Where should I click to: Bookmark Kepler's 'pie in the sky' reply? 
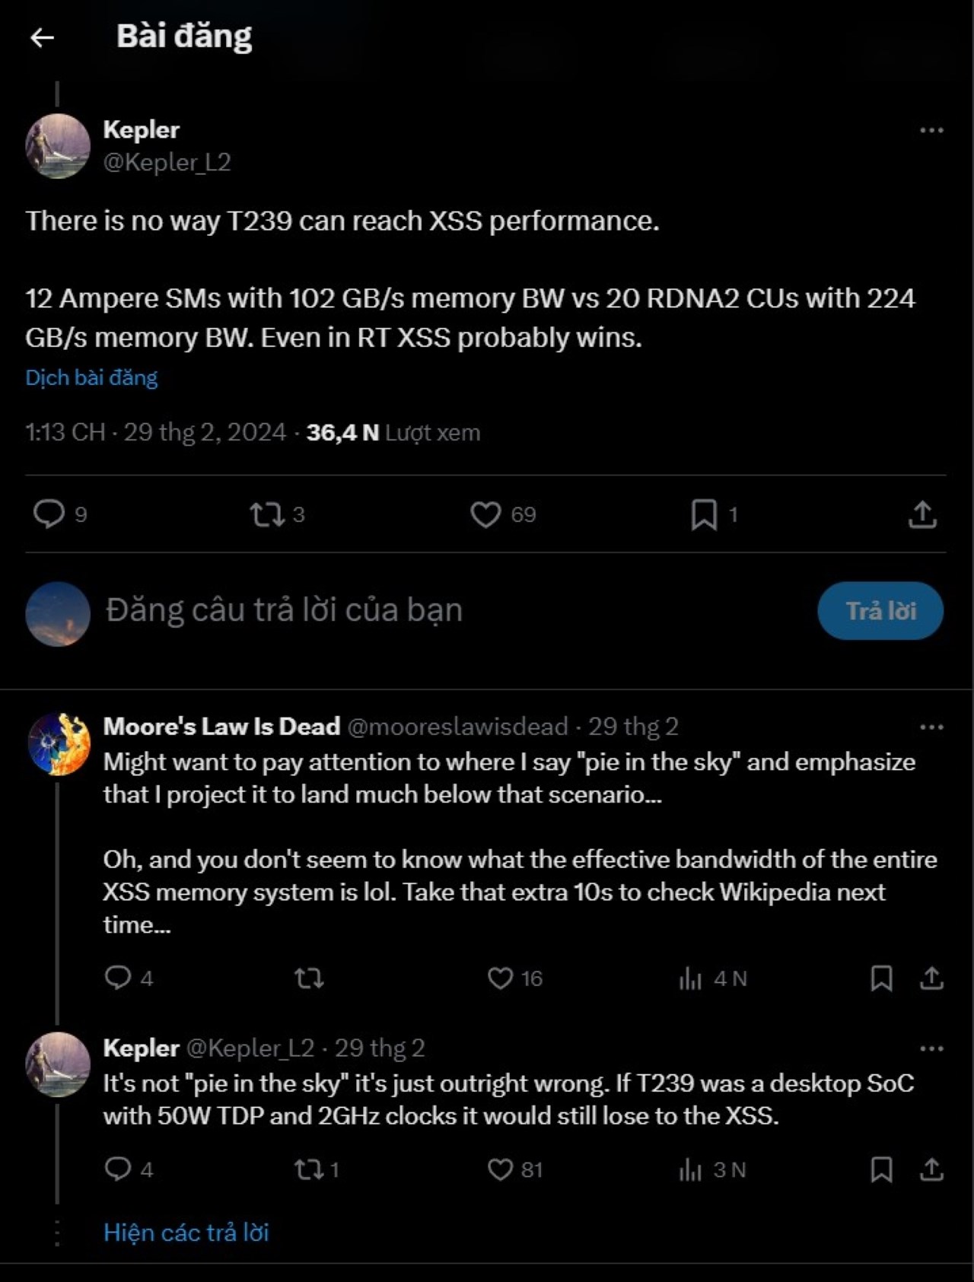coord(881,1169)
